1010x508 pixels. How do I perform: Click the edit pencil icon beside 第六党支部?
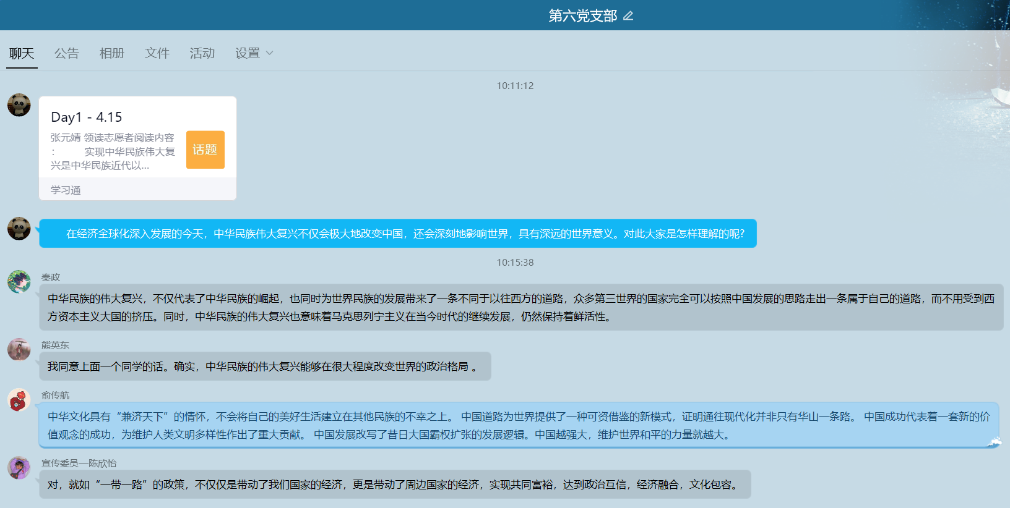[628, 16]
